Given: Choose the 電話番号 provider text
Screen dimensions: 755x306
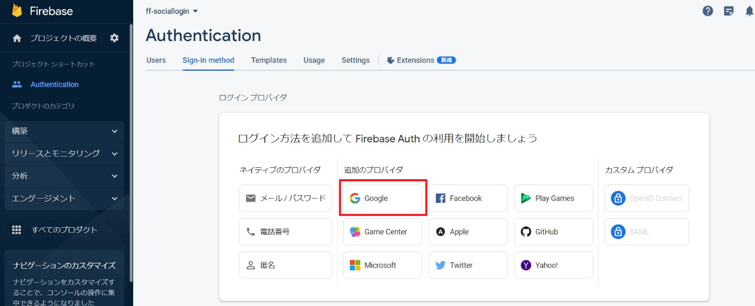Looking at the screenshot, I should tap(274, 232).
